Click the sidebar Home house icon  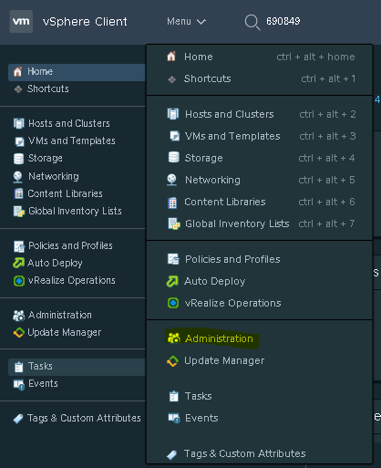click(18, 72)
